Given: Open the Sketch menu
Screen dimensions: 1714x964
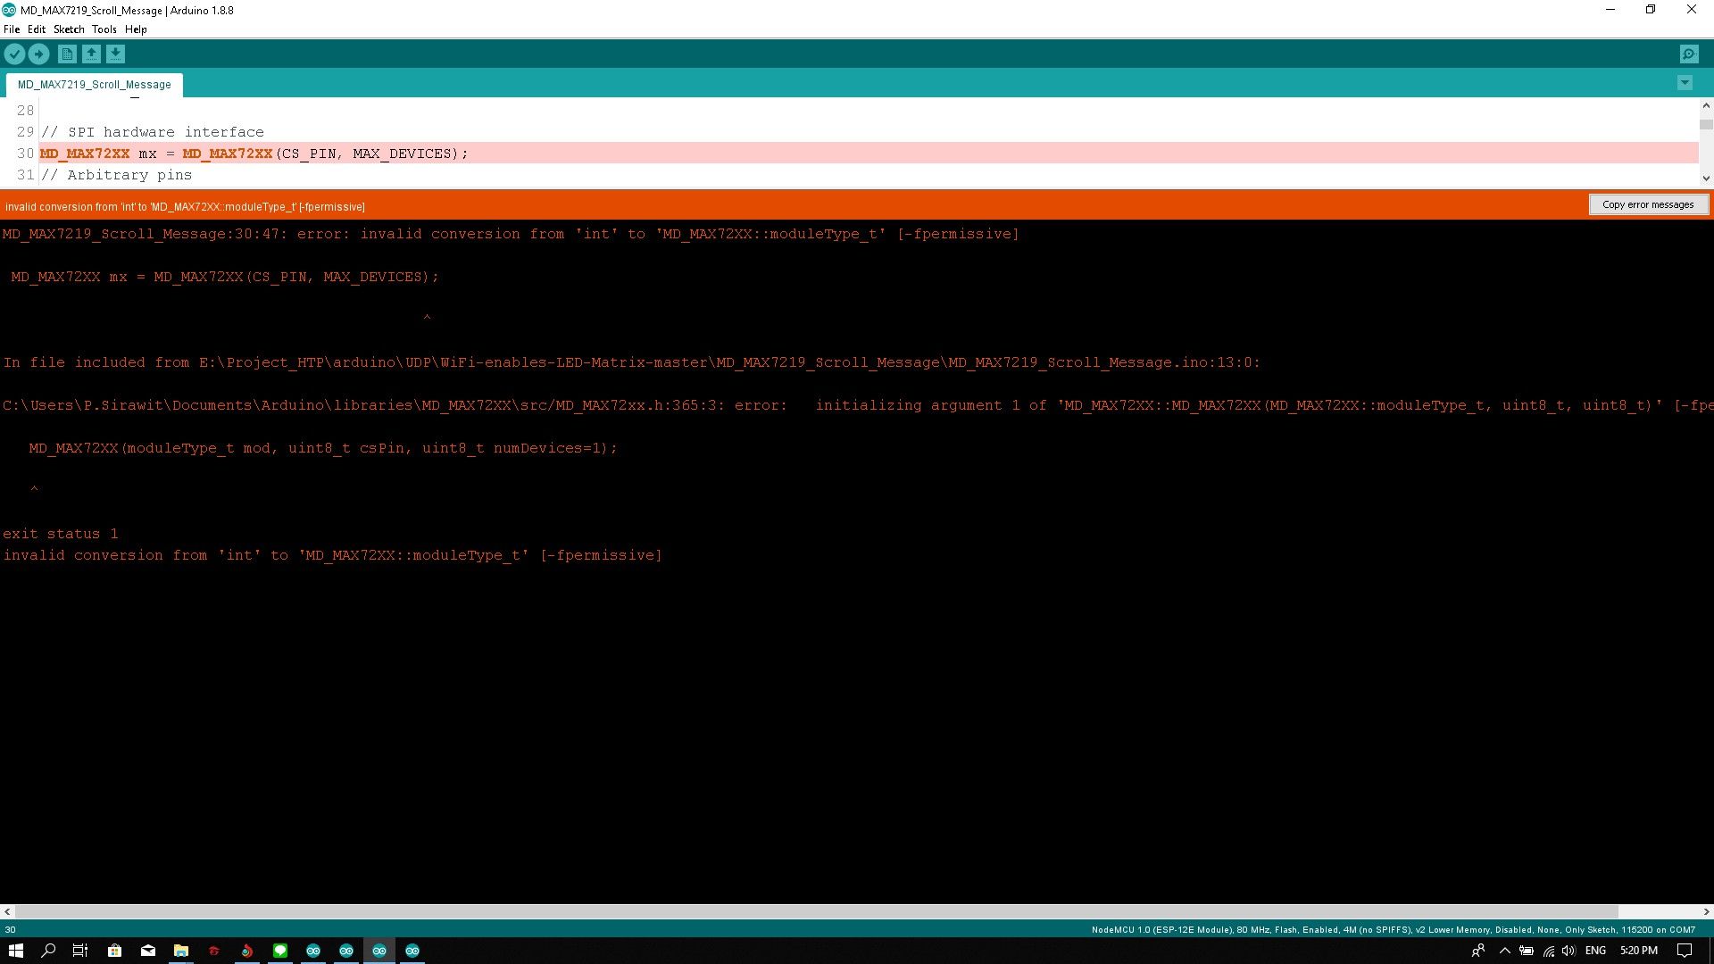Looking at the screenshot, I should click(x=69, y=29).
